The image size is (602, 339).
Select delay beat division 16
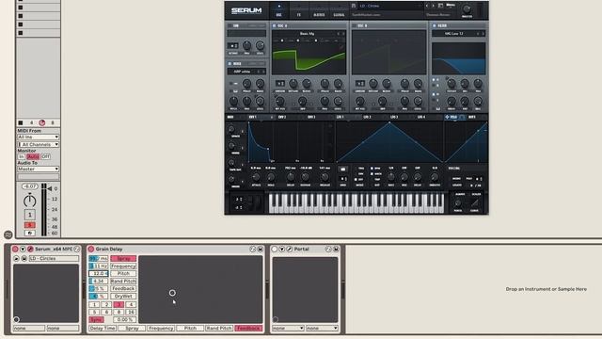pyautogui.click(x=131, y=312)
